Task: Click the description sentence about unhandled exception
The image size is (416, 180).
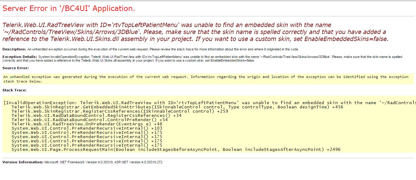Action: [163, 49]
